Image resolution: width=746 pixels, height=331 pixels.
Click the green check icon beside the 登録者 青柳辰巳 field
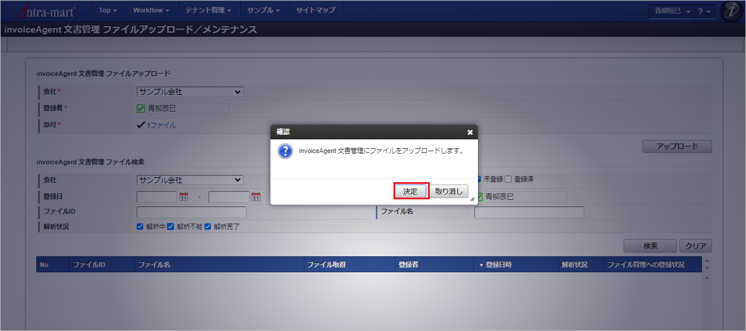(x=141, y=109)
